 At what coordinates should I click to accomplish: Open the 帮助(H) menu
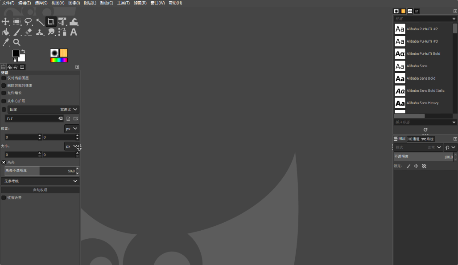pyautogui.click(x=175, y=3)
